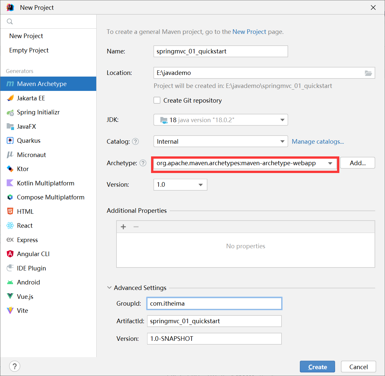Click the Spring Initializr leaf icon
The height and width of the screenshot is (376, 385).
click(x=10, y=112)
